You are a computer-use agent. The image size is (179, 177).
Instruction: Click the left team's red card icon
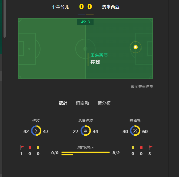click(x=30, y=148)
